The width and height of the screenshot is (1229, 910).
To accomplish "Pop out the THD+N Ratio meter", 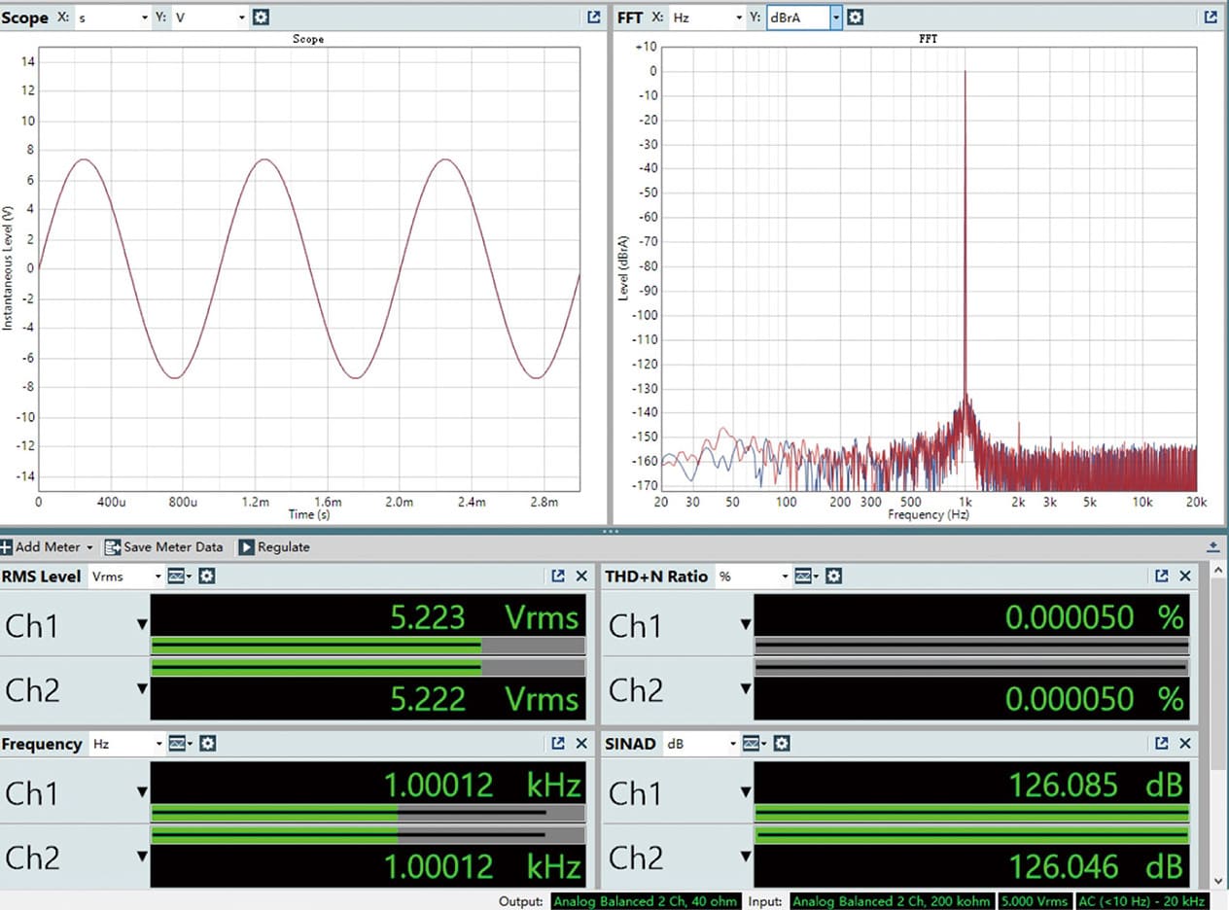I will pos(1161,577).
